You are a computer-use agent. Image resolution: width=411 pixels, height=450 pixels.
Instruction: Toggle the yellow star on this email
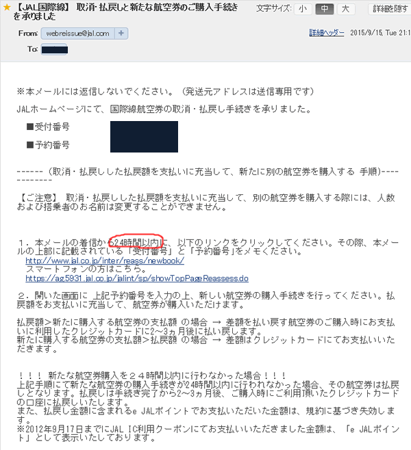(7, 7)
